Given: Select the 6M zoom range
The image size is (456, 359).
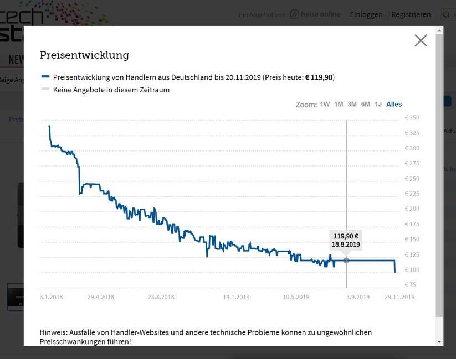Looking at the screenshot, I should point(366,105).
